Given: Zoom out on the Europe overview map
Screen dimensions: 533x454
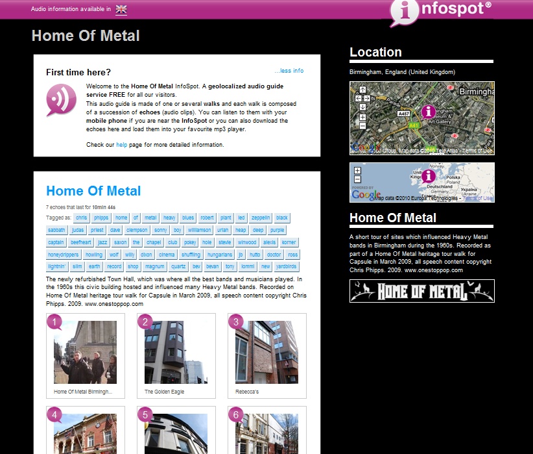Looking at the screenshot, I should [x=357, y=179].
